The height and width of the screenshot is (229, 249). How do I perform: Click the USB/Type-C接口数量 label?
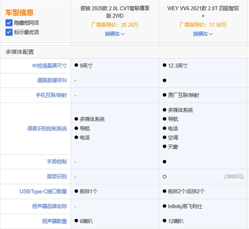(x=43, y=191)
